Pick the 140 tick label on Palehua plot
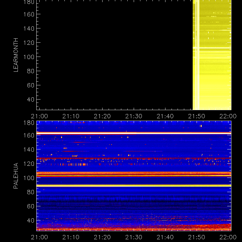 coord(29,149)
